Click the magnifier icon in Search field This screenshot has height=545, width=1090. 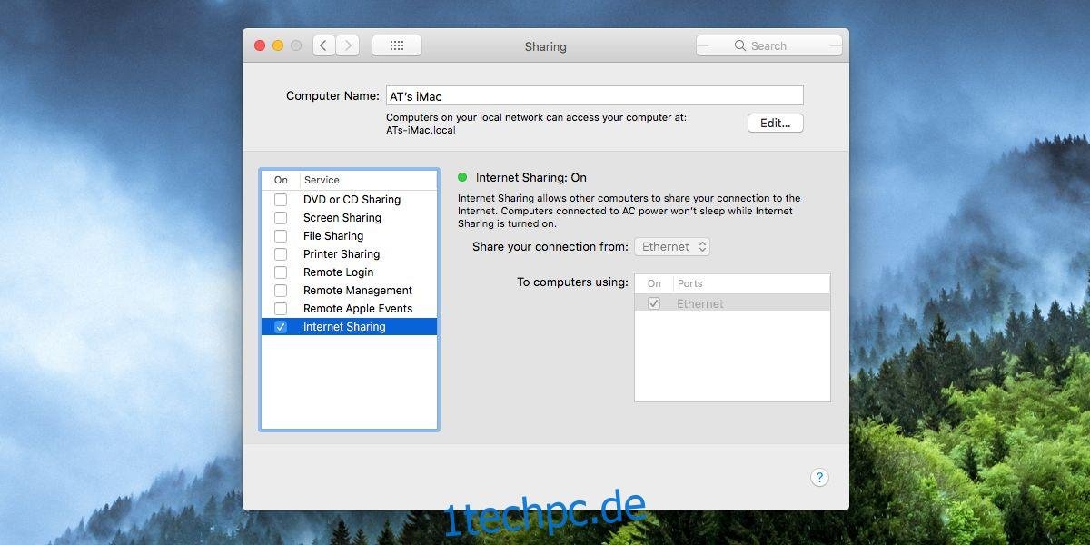click(740, 45)
